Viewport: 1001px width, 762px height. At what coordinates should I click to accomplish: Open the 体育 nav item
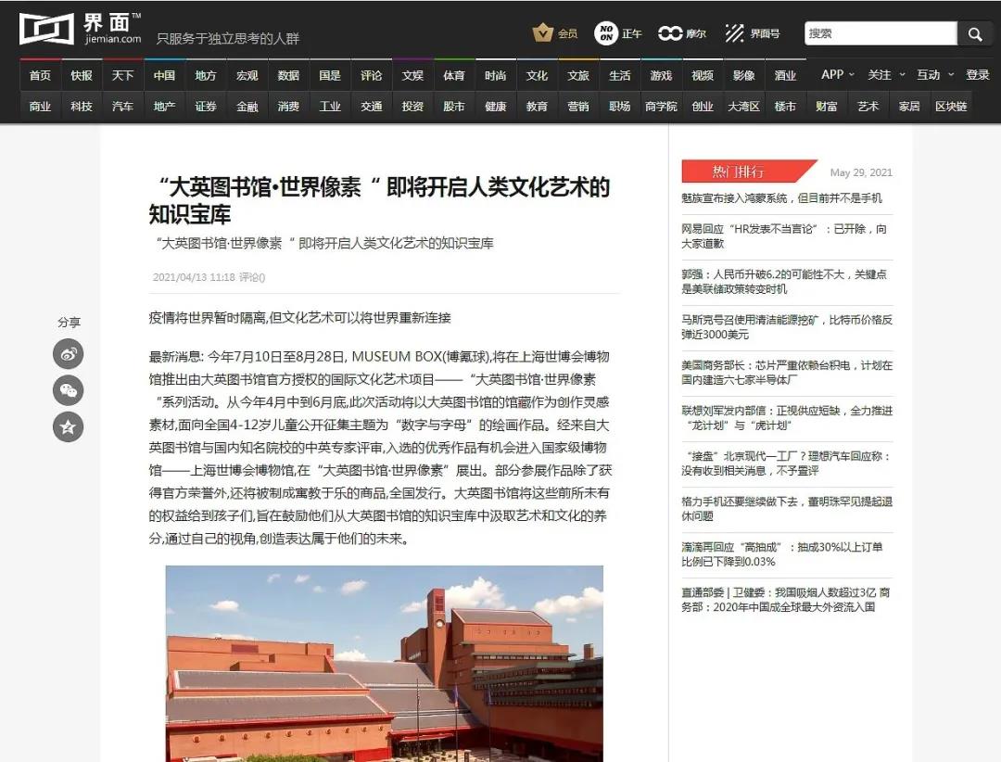[454, 75]
